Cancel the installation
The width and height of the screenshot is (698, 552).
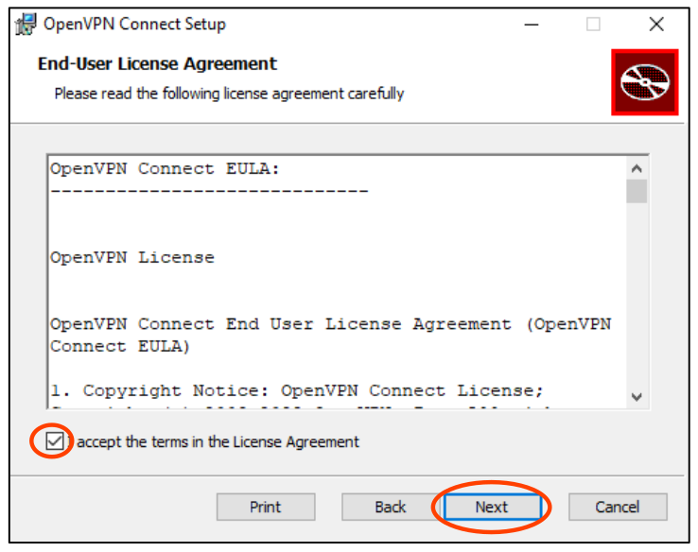click(618, 508)
